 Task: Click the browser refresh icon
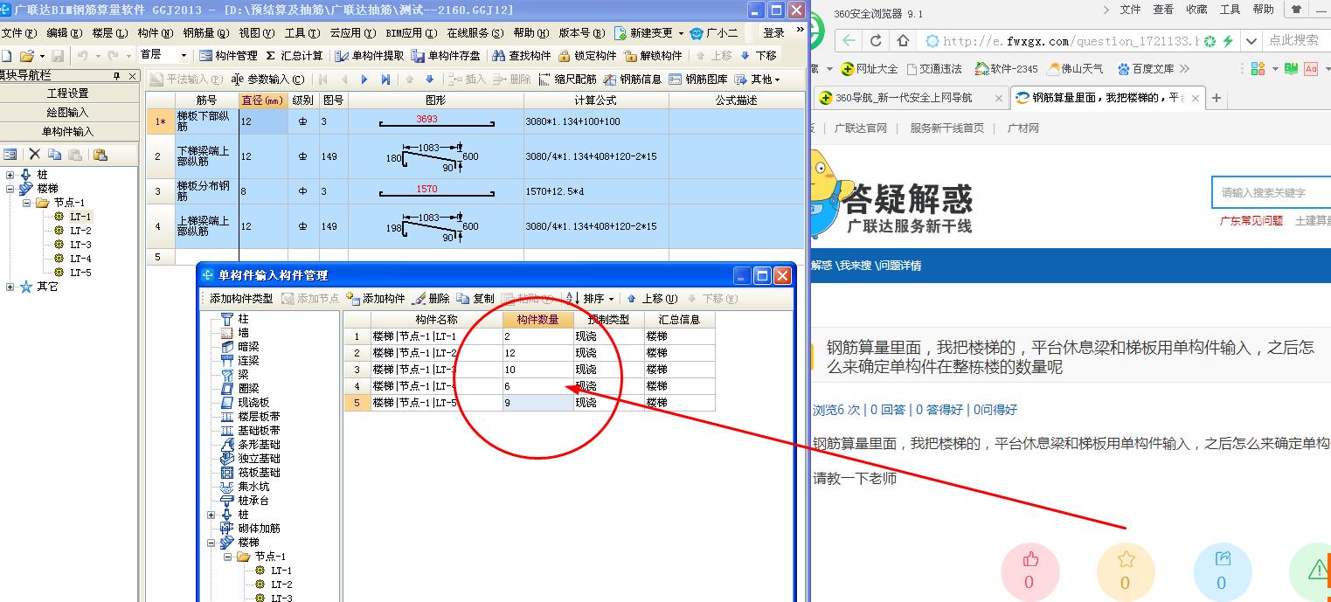[876, 40]
